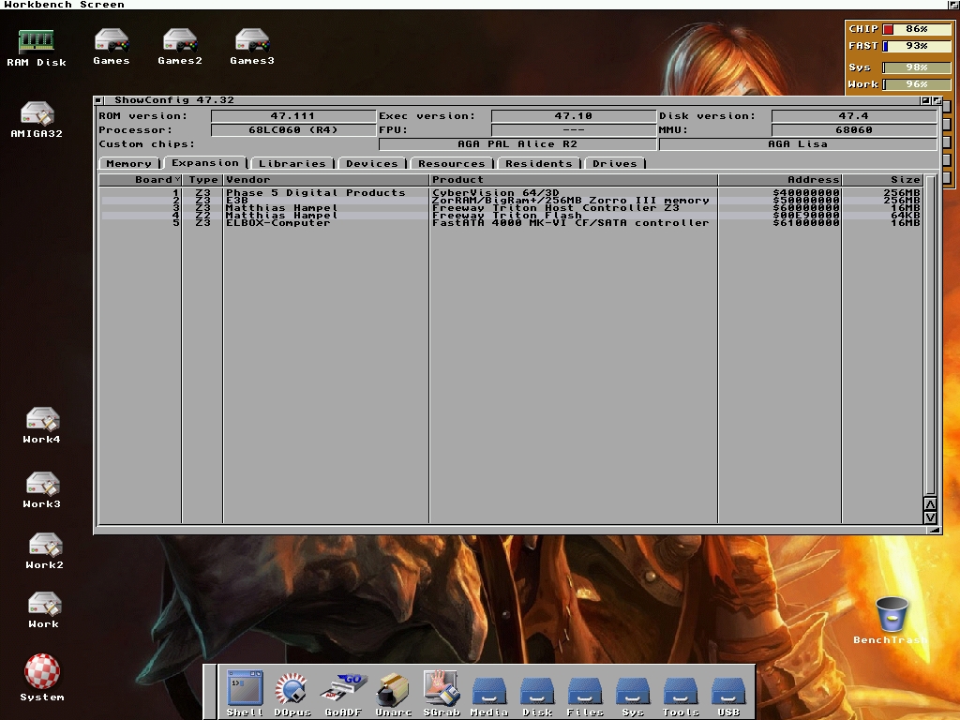
Task: Launch Shell from the dock
Action: pyautogui.click(x=245, y=693)
